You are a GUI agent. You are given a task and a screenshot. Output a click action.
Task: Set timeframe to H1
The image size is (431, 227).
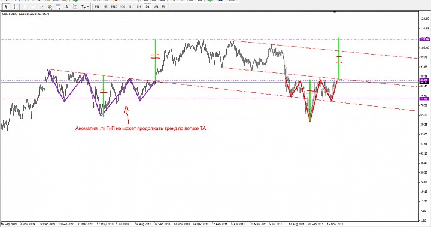[131, 7]
